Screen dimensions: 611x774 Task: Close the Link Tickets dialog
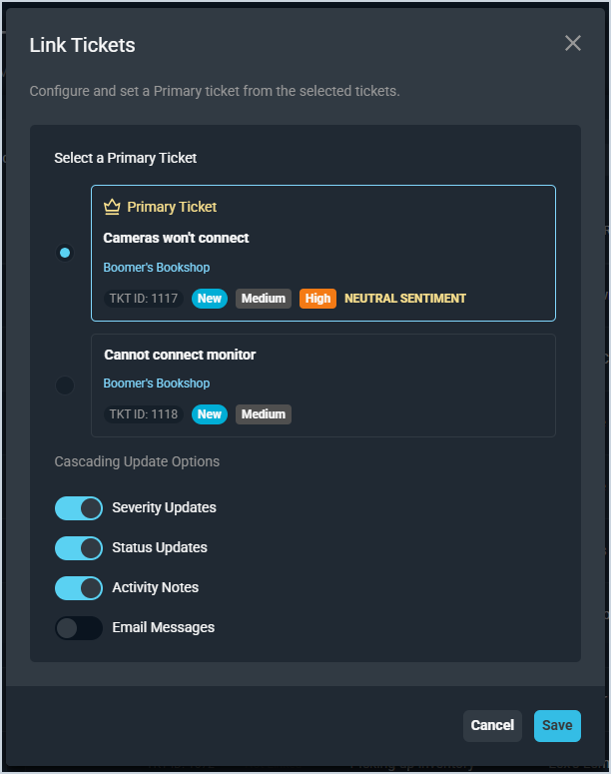click(572, 43)
